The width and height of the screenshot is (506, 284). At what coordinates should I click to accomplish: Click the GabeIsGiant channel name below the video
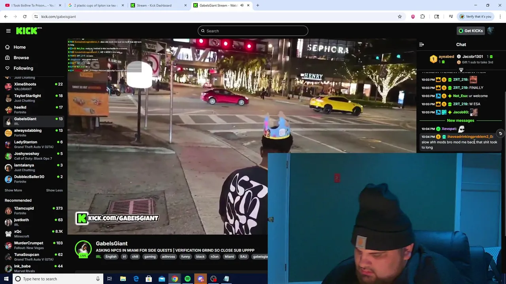[111, 243]
